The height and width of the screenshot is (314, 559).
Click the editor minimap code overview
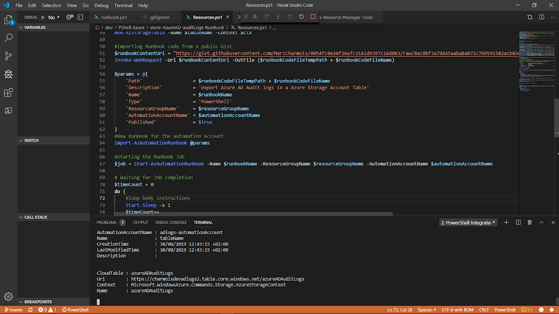pyautogui.click(x=537, y=63)
